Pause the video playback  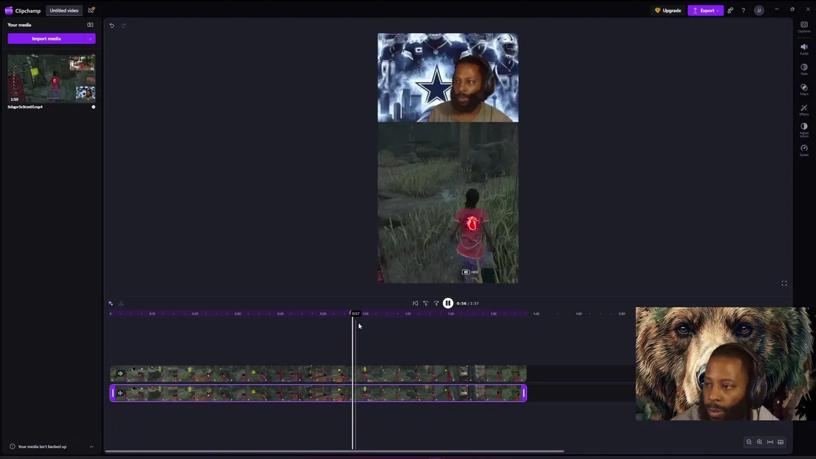448,303
